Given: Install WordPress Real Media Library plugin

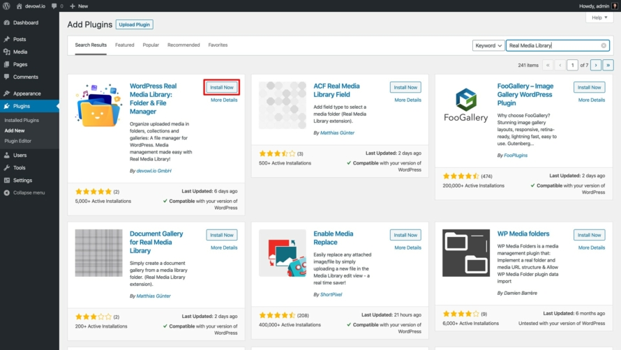Looking at the screenshot, I should pyautogui.click(x=222, y=87).
